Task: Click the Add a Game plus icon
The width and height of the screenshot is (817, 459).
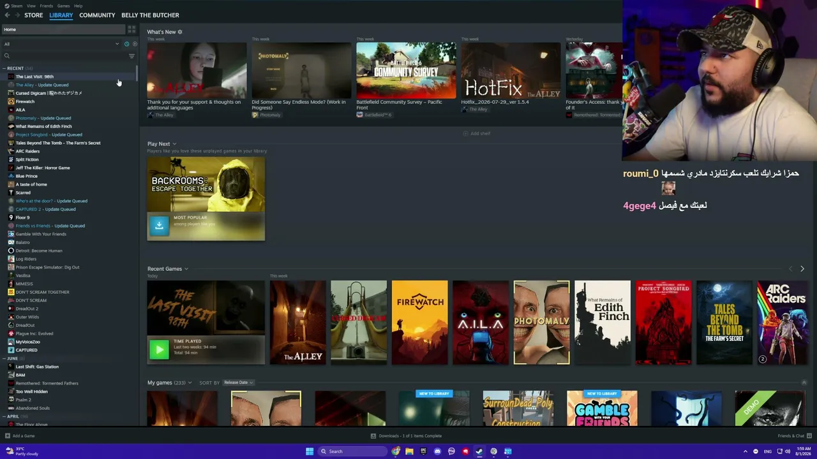Action: [8, 436]
